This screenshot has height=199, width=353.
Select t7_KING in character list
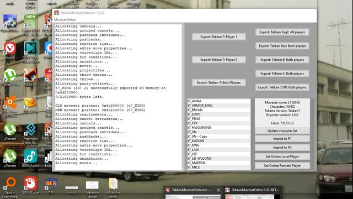[x=218, y=145]
